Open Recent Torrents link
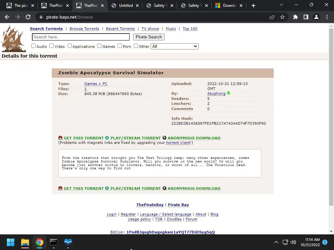The height and width of the screenshot is (250, 334). [120, 29]
